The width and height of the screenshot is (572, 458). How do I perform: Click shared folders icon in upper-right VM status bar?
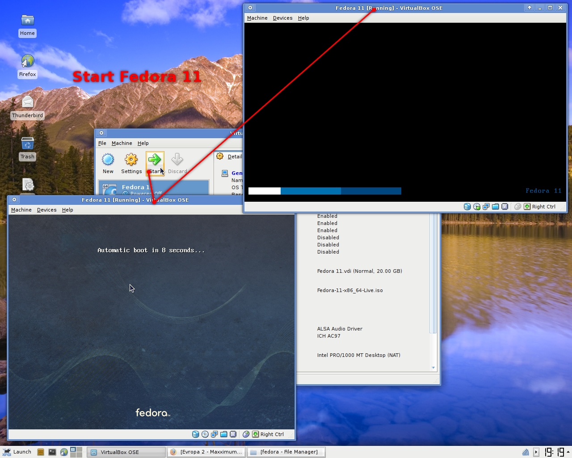(x=496, y=207)
